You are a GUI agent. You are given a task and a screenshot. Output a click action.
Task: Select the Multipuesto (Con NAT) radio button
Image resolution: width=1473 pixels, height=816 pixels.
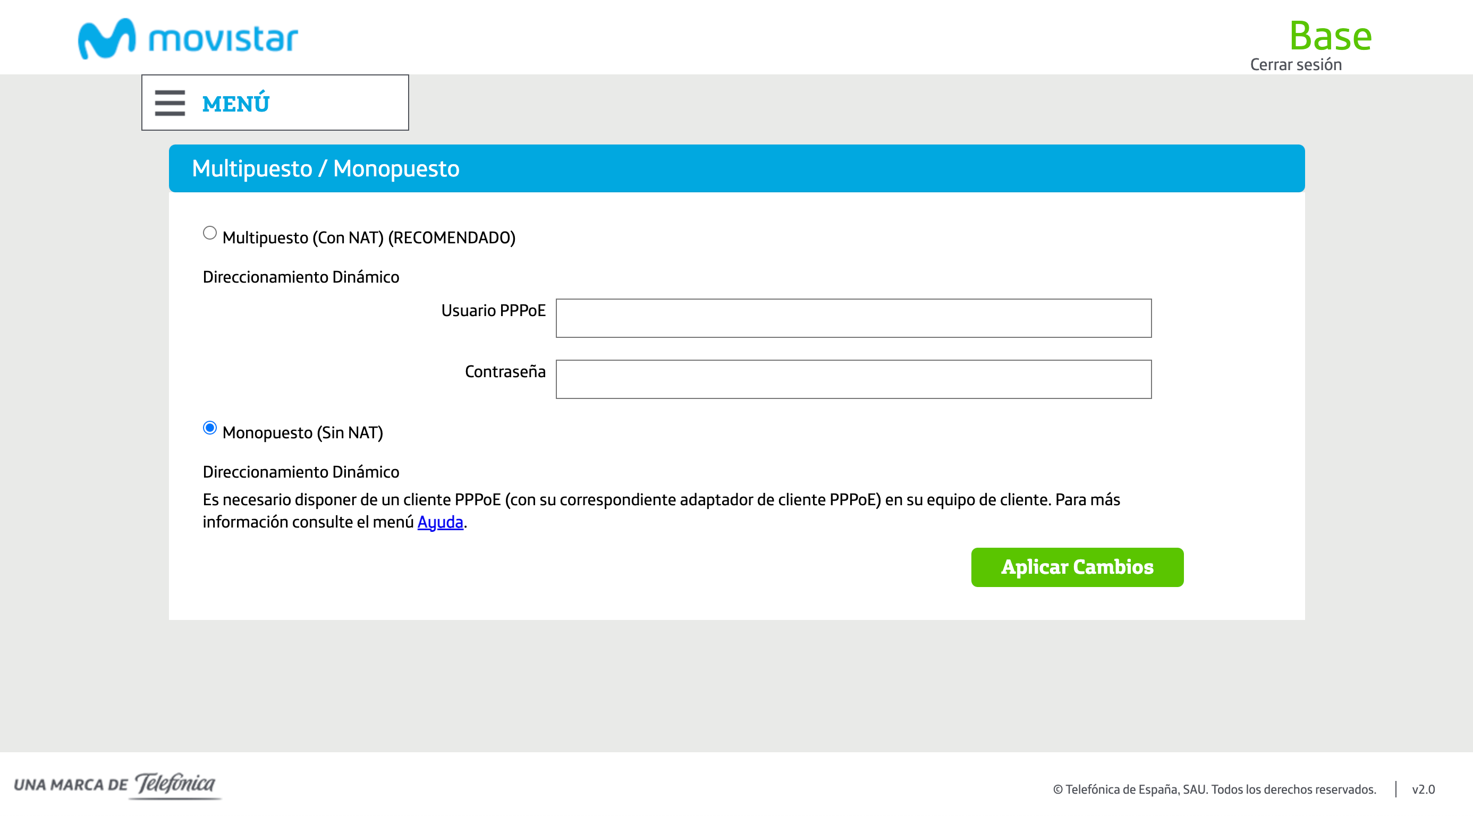click(x=210, y=233)
